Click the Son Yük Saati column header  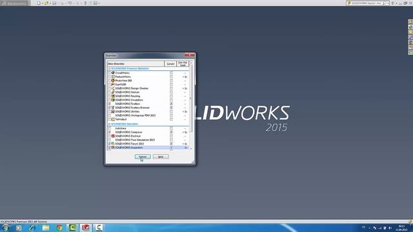183,64
